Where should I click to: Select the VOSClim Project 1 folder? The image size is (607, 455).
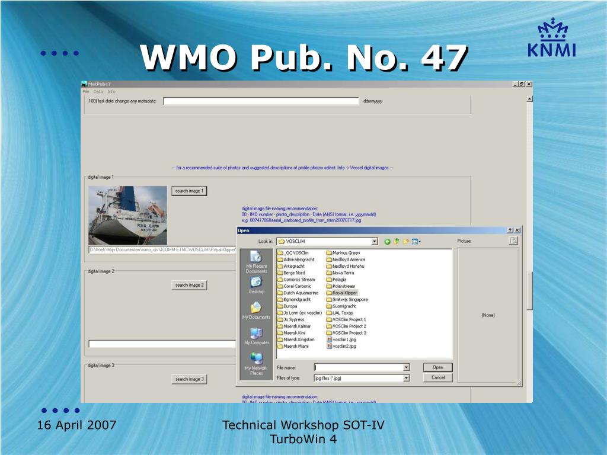(346, 319)
